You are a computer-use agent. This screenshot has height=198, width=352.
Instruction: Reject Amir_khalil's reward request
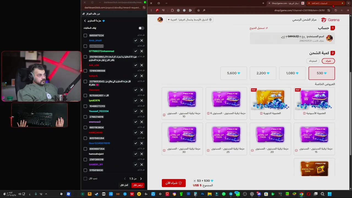(142, 40)
